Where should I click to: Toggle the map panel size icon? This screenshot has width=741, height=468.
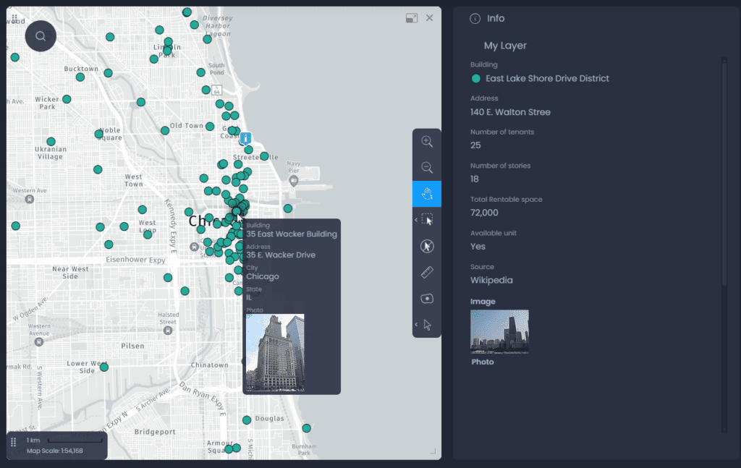[412, 18]
